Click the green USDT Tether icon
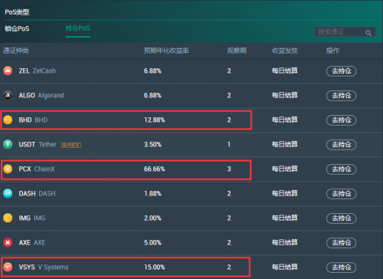This screenshot has height=279, width=383. (x=8, y=144)
